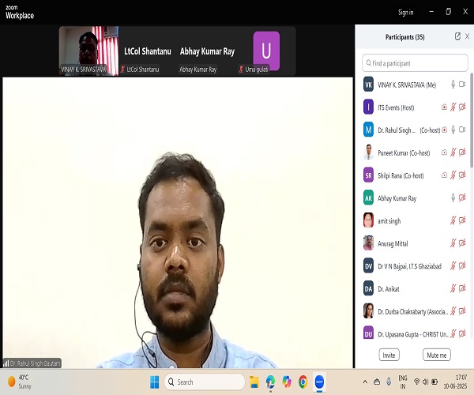The width and height of the screenshot is (474, 395).
Task: Click microphone icon for VINAY K. SRIVASTAVA (Me)
Action: (453, 85)
